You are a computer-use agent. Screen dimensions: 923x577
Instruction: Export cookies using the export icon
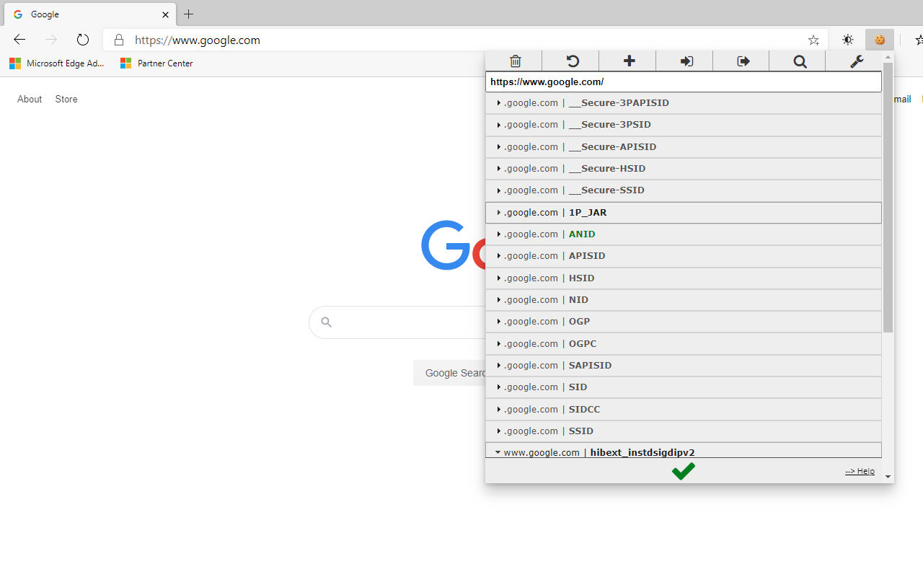click(743, 61)
